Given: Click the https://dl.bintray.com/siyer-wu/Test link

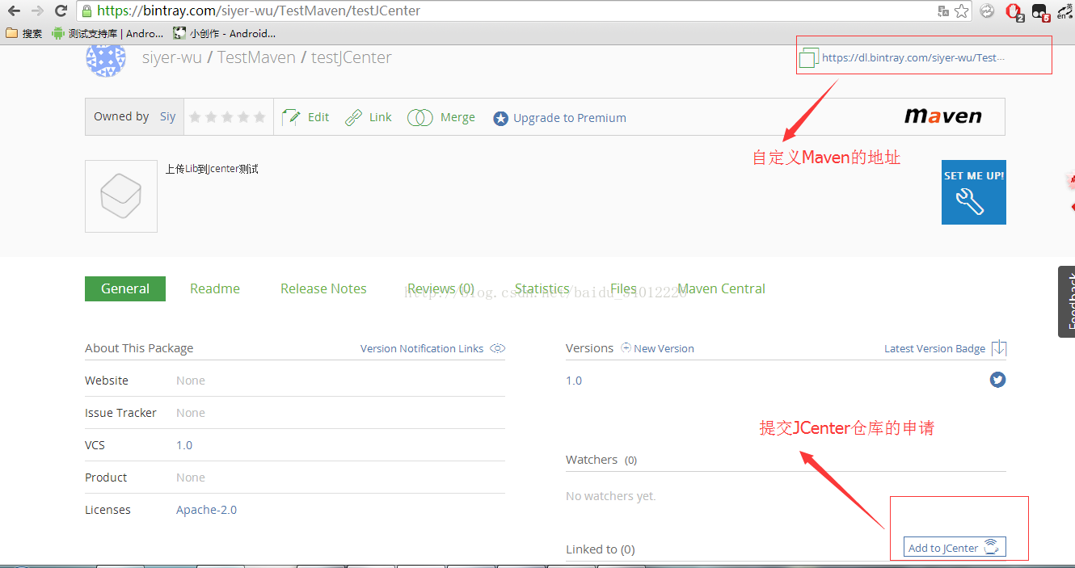Looking at the screenshot, I should (x=913, y=57).
